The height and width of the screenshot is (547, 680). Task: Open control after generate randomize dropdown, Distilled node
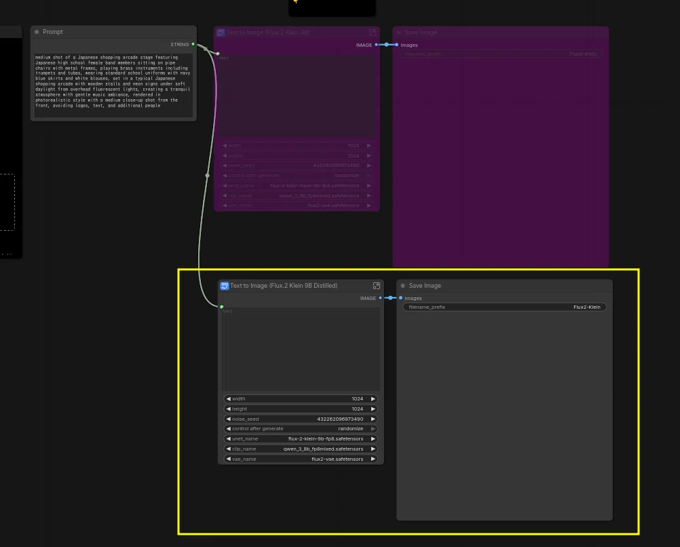(x=301, y=429)
